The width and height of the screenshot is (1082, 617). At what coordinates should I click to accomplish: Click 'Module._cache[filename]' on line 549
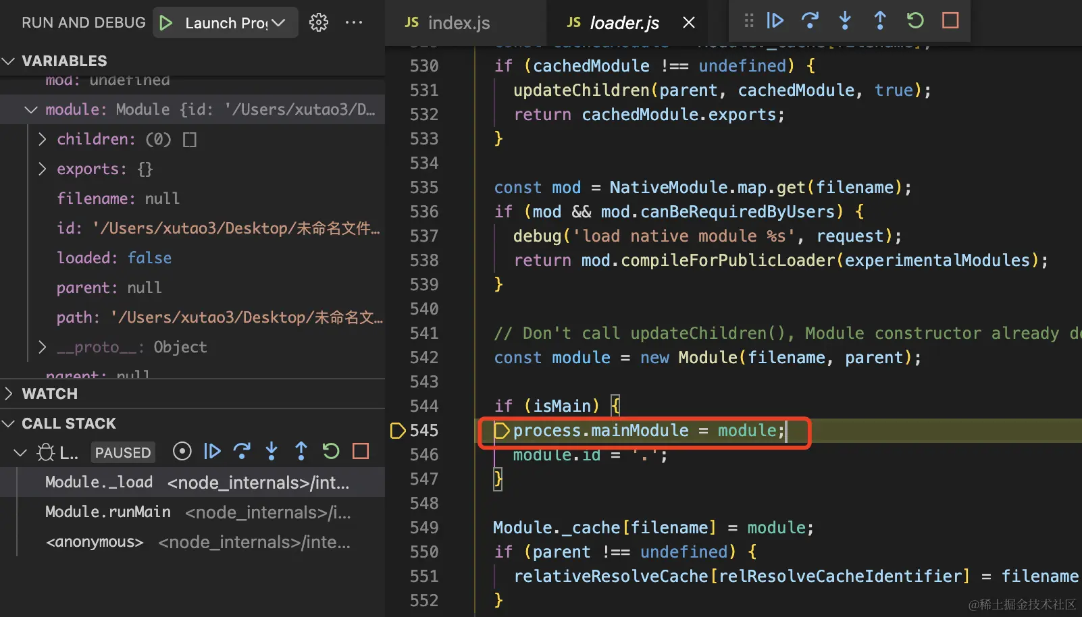pyautogui.click(x=604, y=528)
